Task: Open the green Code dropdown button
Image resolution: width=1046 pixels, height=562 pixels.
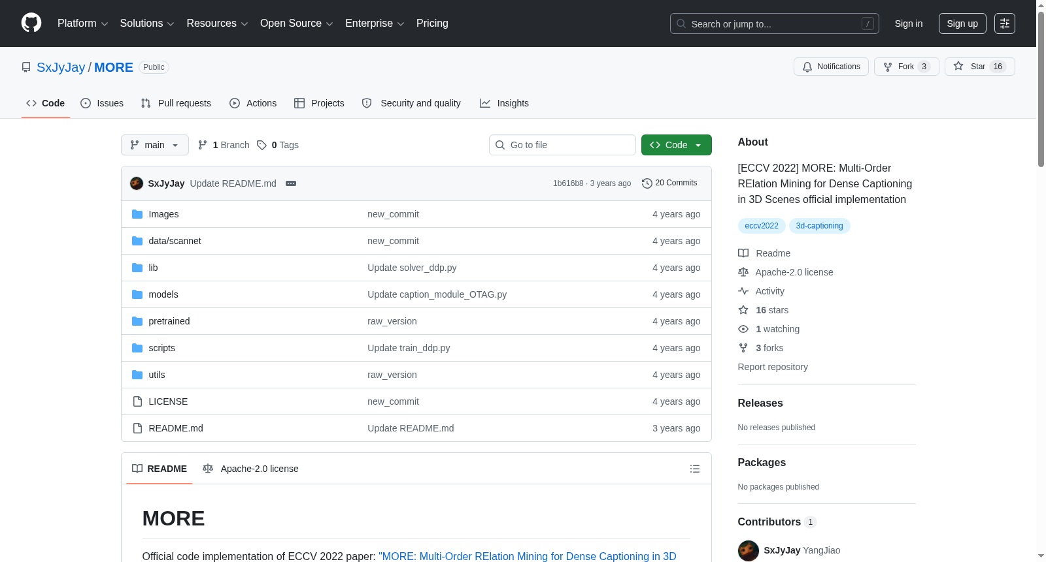Action: (677, 145)
